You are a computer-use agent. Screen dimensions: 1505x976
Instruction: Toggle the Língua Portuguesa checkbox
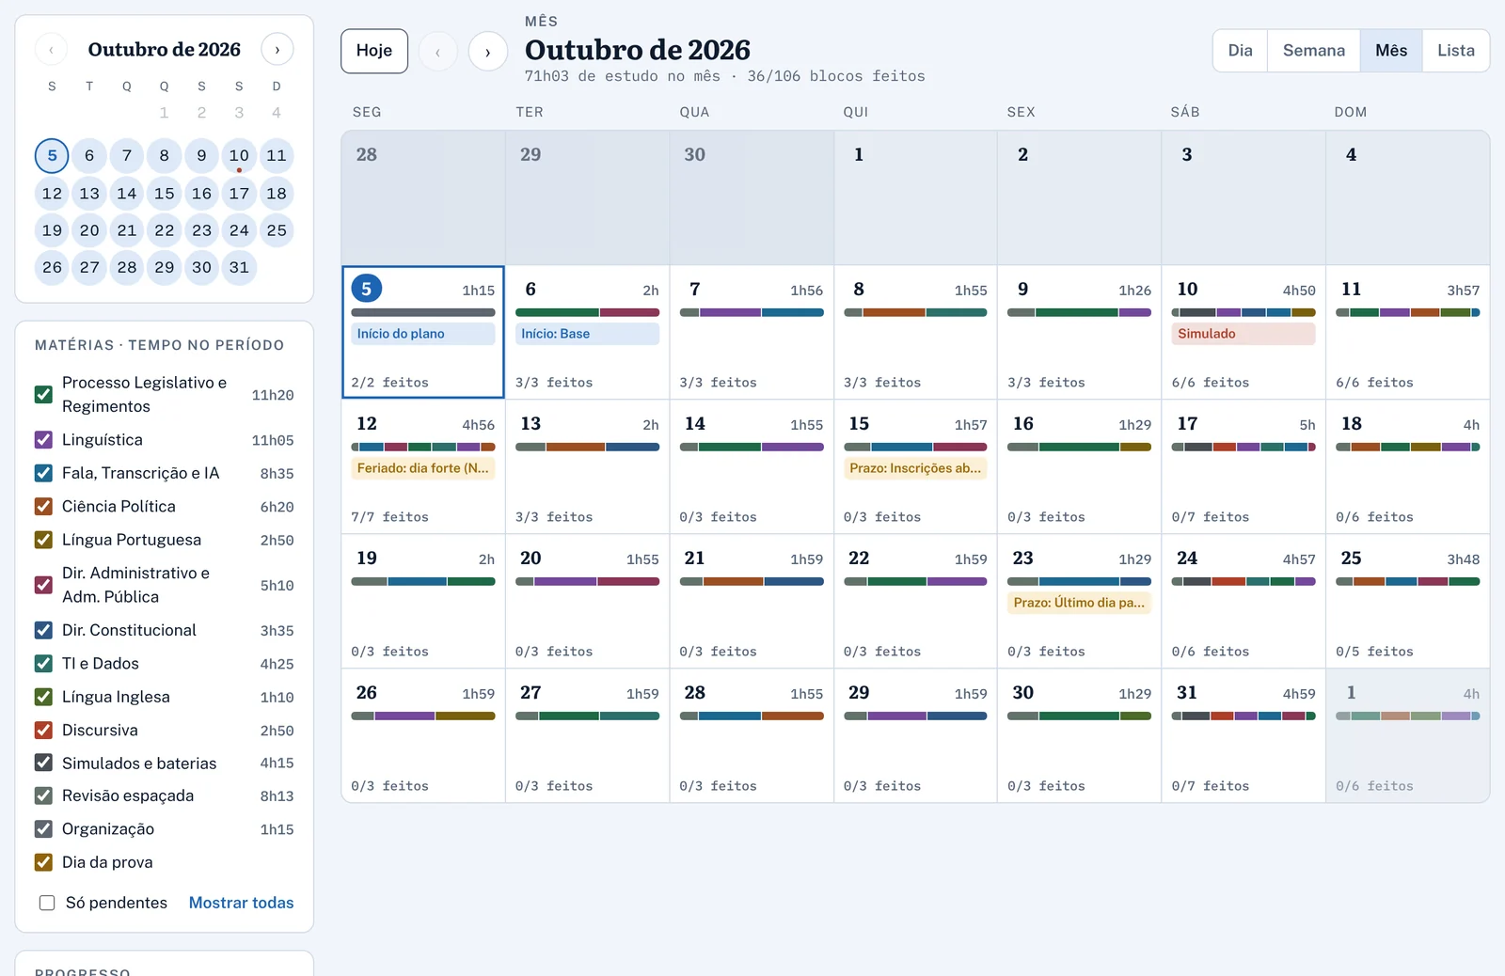tap(43, 540)
